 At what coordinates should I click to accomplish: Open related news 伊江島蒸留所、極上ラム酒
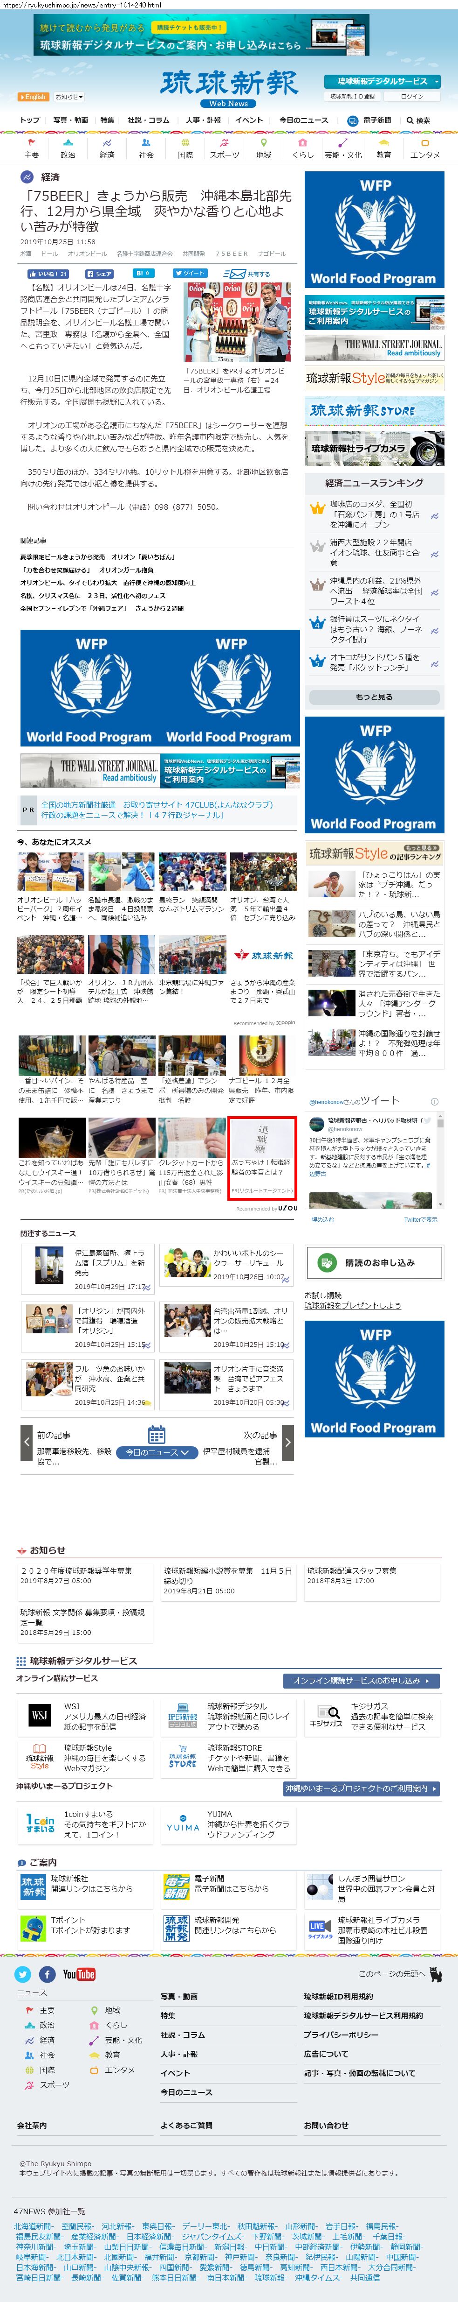click(87, 1270)
